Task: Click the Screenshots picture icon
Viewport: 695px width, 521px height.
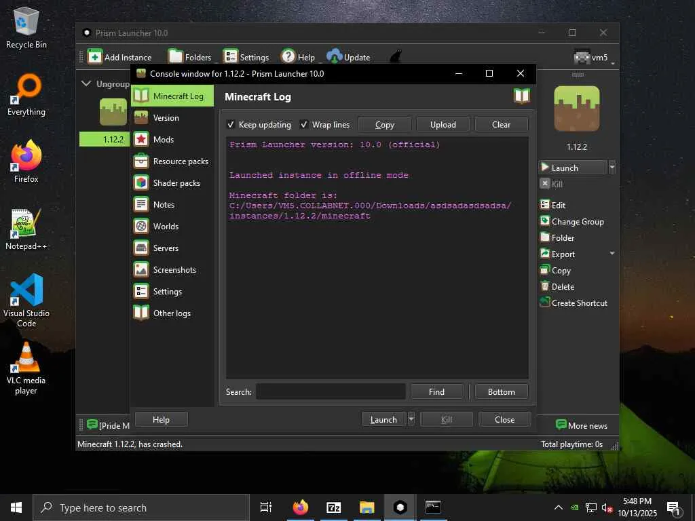Action: pos(141,270)
